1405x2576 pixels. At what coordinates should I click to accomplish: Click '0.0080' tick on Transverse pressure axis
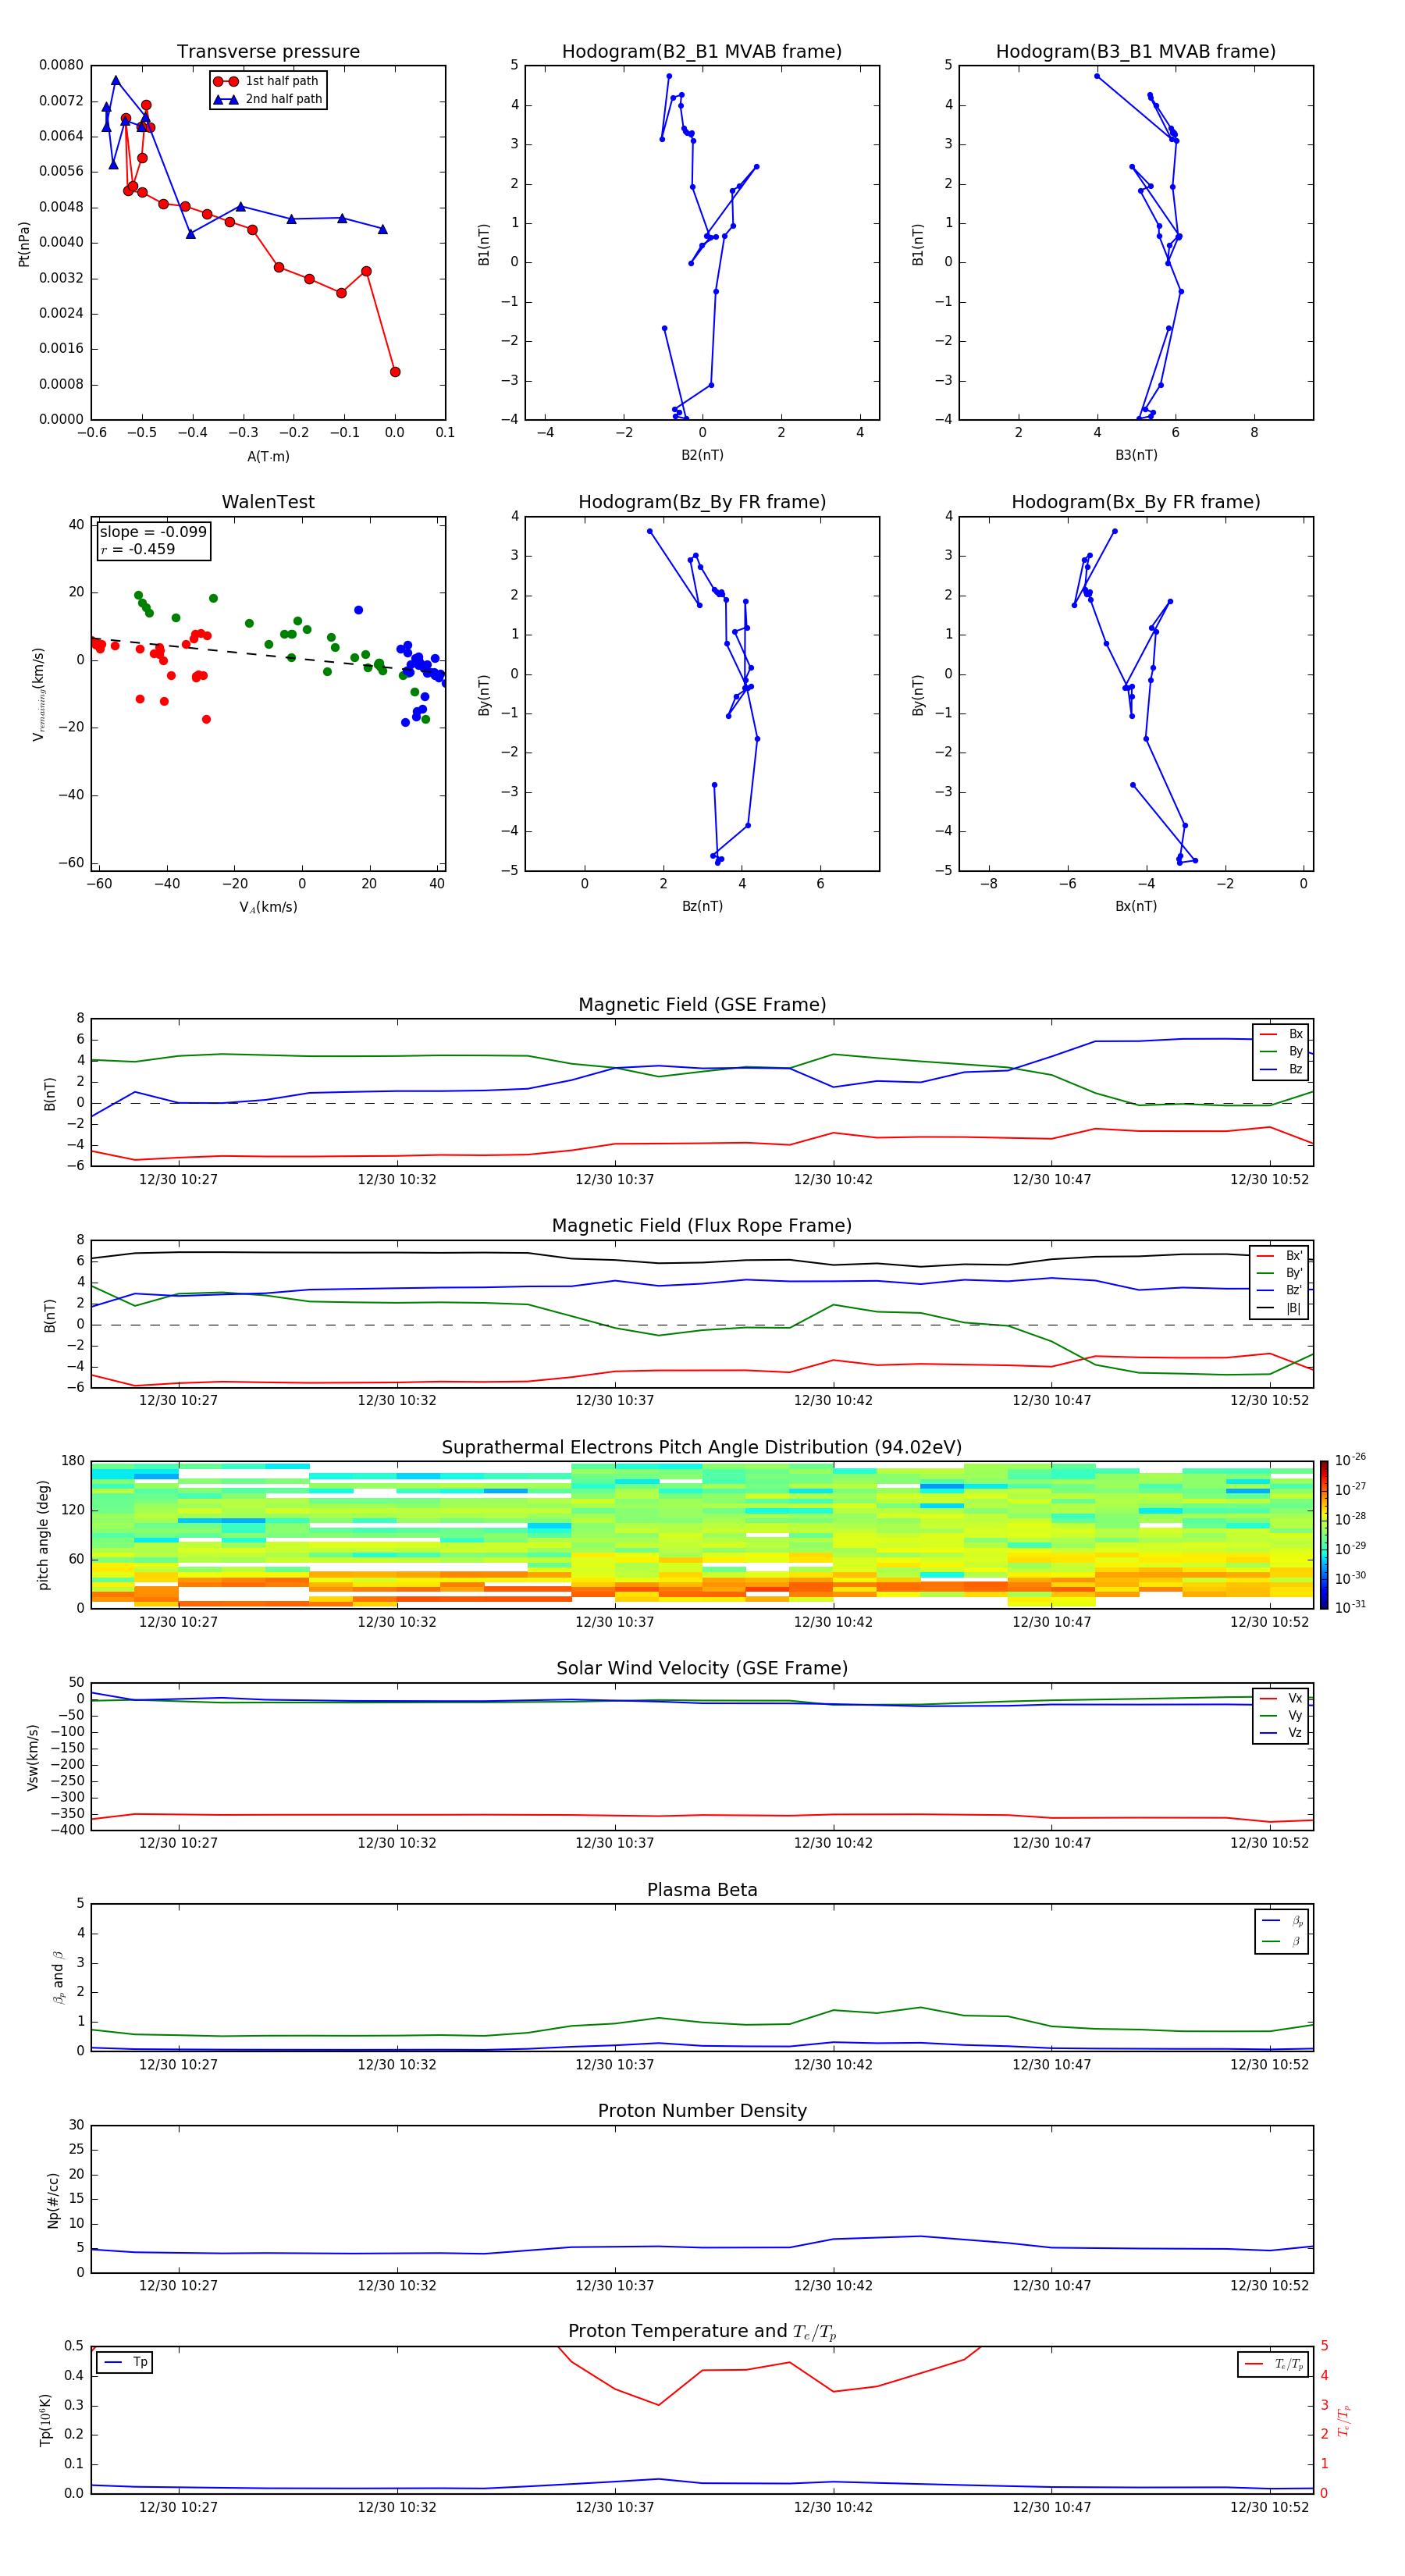[61, 65]
